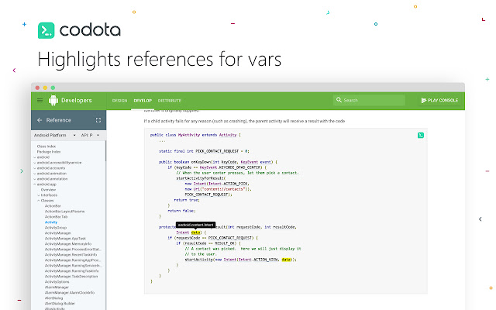496x310 pixels.
Task: Switch to the DISTRIBUTE tab
Action: 170,101
